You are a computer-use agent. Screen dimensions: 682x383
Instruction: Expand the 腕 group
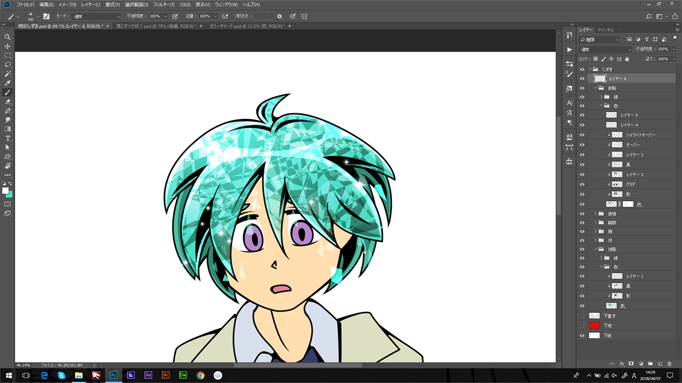(x=596, y=232)
